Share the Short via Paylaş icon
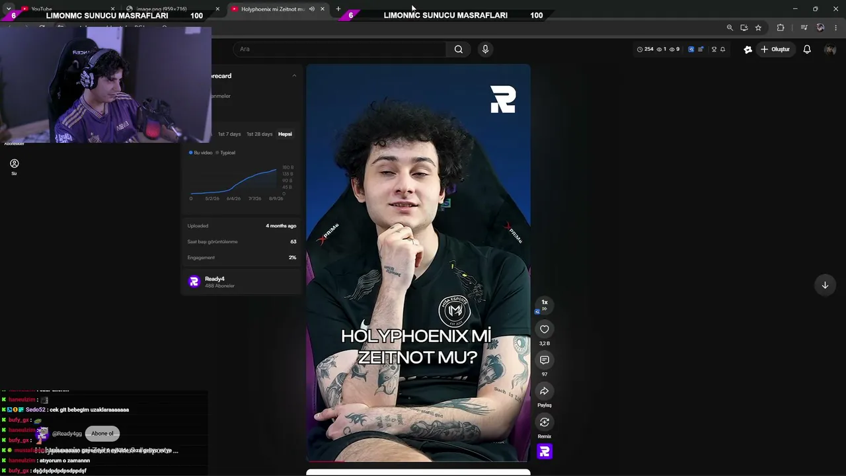The width and height of the screenshot is (846, 476). pyautogui.click(x=545, y=391)
